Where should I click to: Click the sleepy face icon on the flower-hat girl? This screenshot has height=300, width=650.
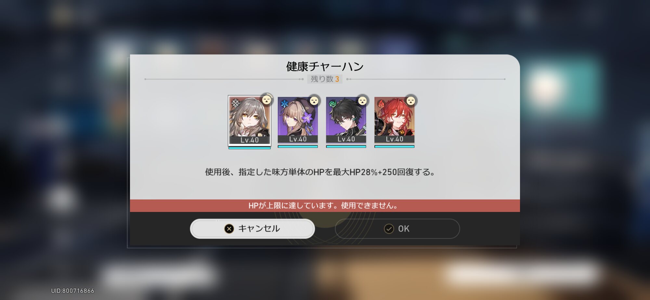point(314,101)
